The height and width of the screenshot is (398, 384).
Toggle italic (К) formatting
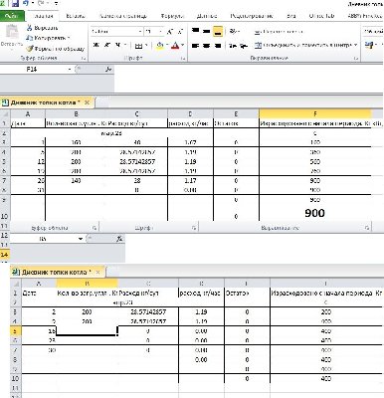click(107, 45)
